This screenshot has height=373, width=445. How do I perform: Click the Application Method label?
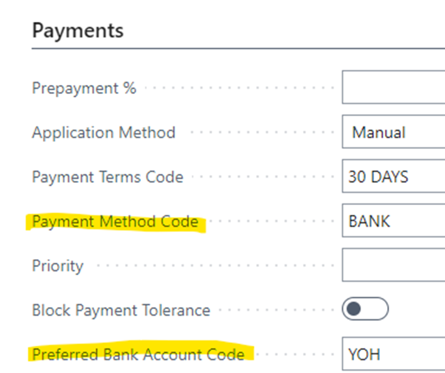tap(104, 132)
